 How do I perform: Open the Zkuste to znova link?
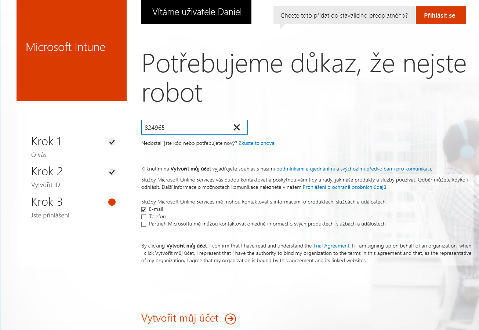tap(257, 143)
